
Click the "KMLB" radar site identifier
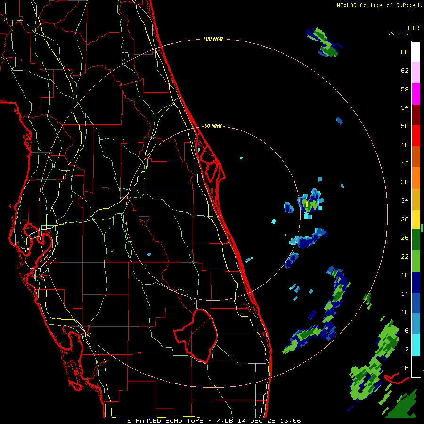click(x=226, y=421)
